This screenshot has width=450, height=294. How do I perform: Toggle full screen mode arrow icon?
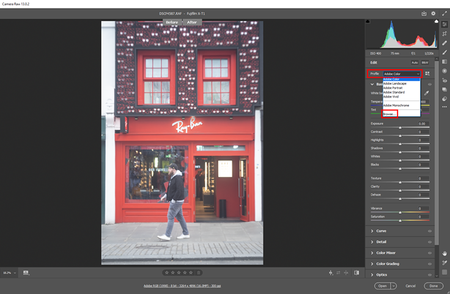click(x=444, y=13)
